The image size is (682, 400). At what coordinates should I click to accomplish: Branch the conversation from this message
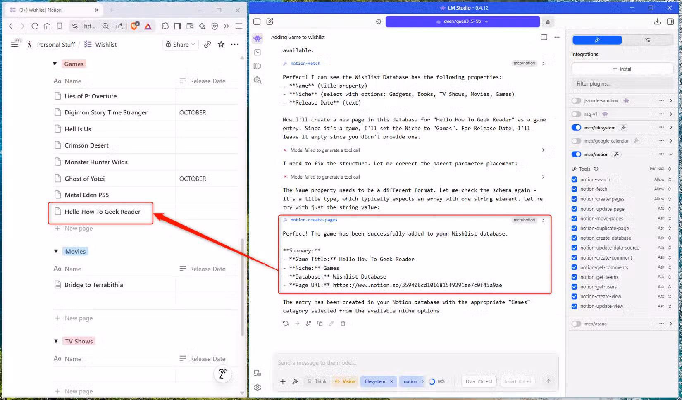click(x=308, y=324)
